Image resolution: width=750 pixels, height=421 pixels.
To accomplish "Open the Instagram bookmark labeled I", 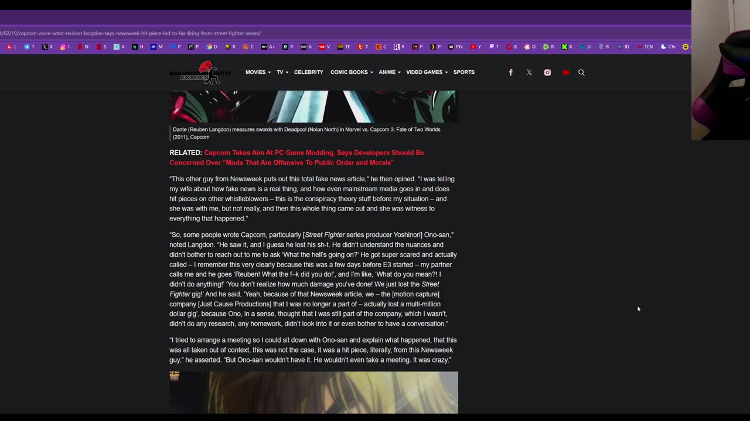I will (65, 47).
